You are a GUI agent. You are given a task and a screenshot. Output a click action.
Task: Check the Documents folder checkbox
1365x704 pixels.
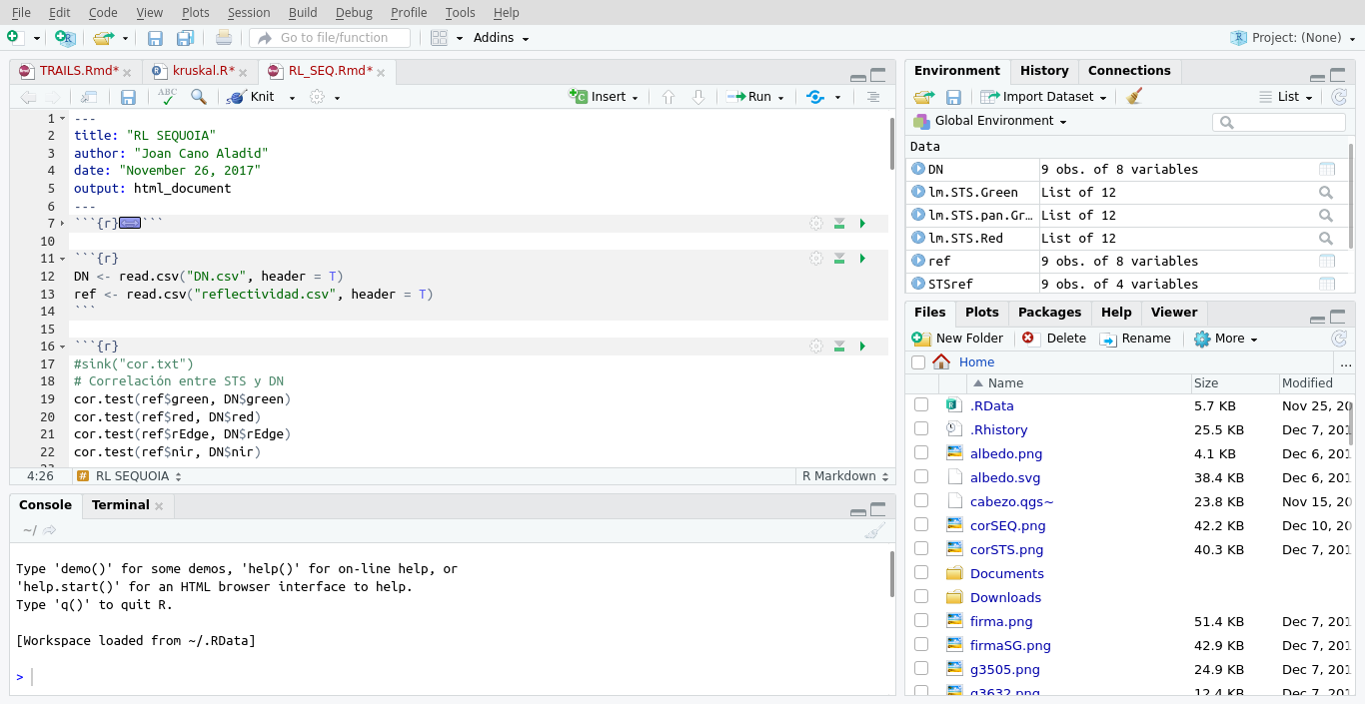pyautogui.click(x=921, y=573)
